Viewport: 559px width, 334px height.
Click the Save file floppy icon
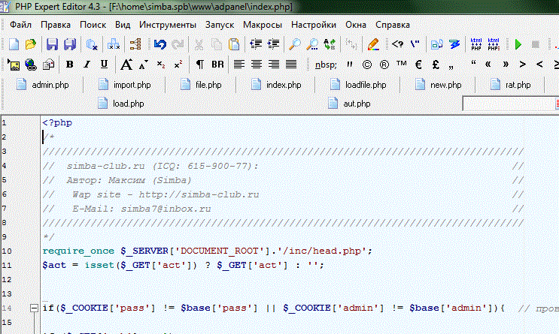pos(53,44)
